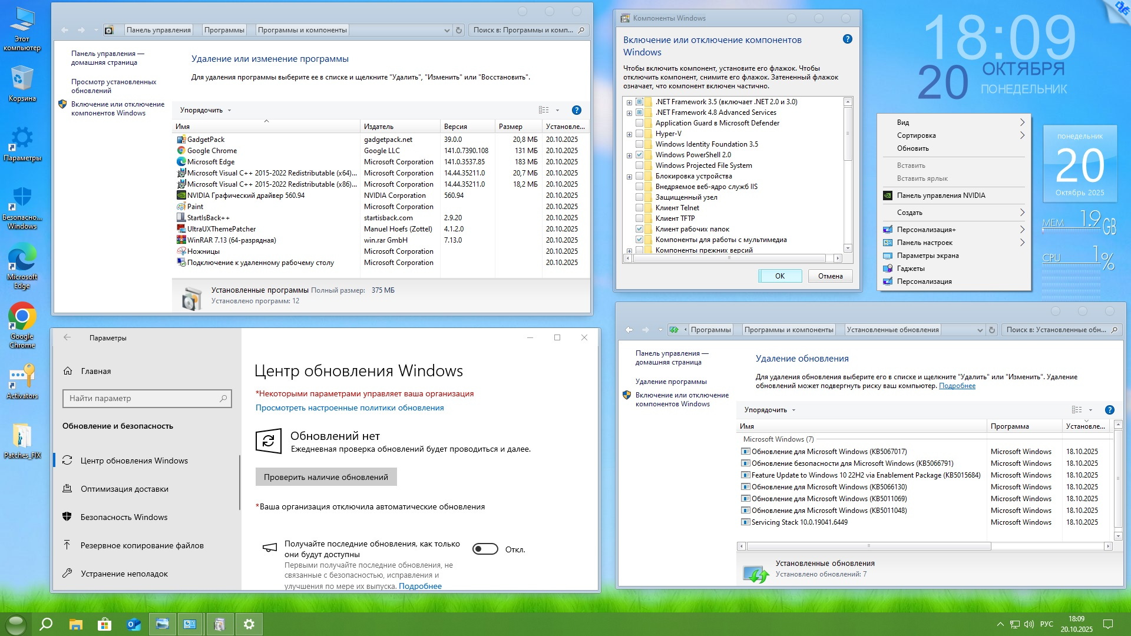Check the Hyper-V component checkbox
Screen dimensions: 1131x636
(x=639, y=134)
